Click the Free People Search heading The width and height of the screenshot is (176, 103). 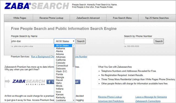[x=64, y=29]
